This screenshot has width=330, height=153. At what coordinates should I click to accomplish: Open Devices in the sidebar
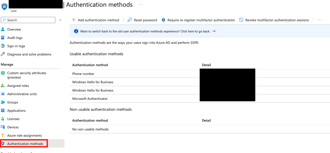pyautogui.click(x=13, y=127)
